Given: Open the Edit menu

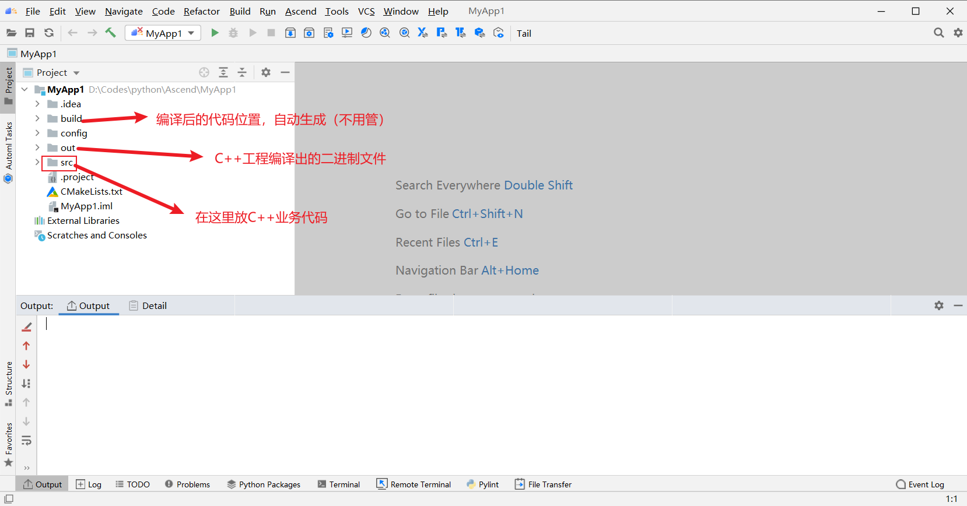Looking at the screenshot, I should coord(58,11).
